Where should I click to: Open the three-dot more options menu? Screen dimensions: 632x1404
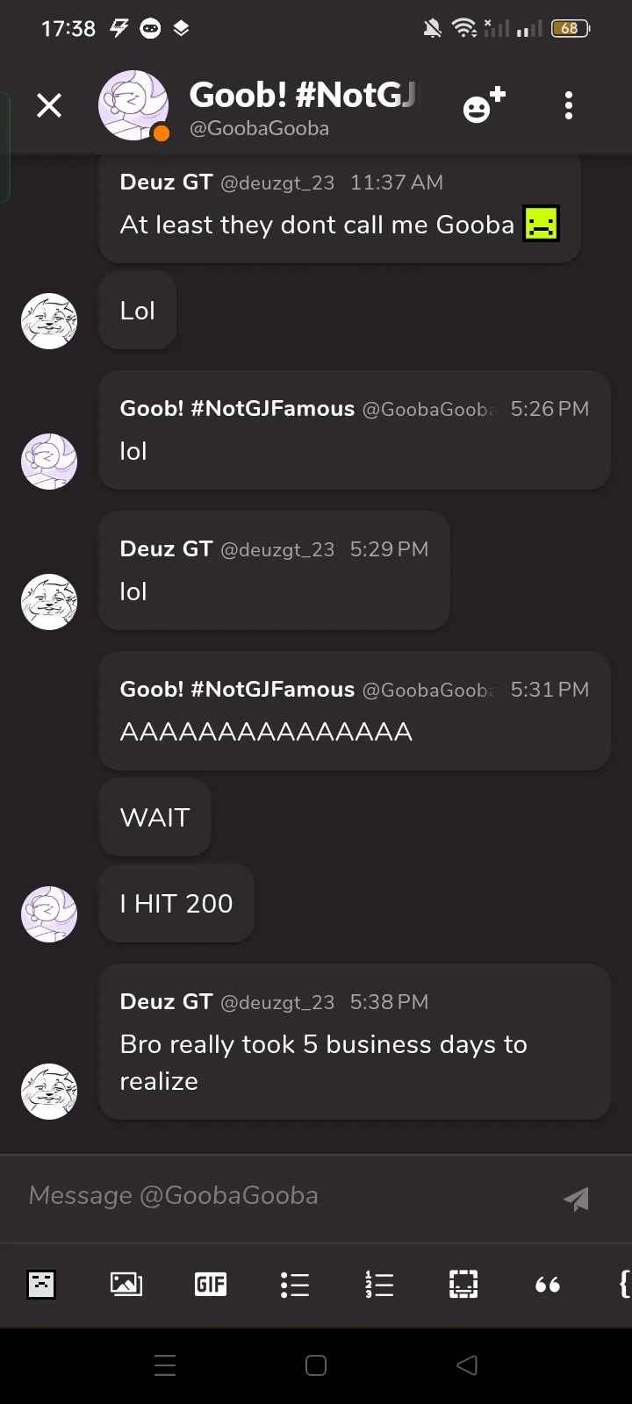[569, 106]
